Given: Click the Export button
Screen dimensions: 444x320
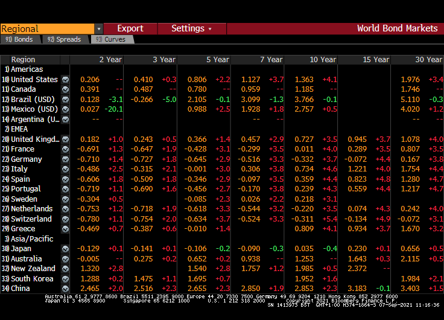Looking at the screenshot, I should tap(130, 28).
